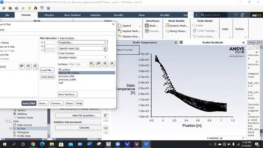
Task: Deselect all File Data entries icon
Action: (36, 67)
